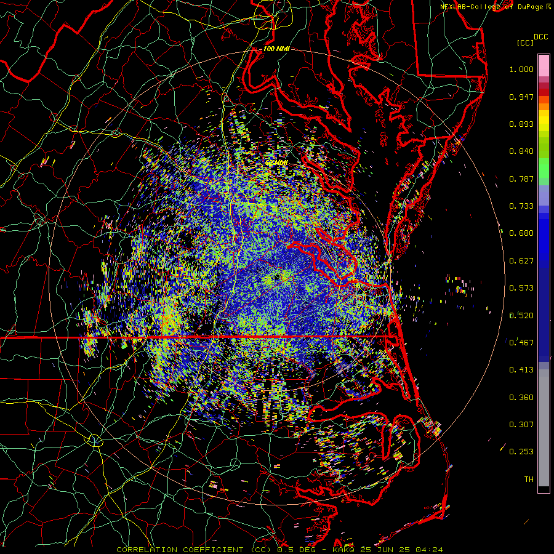Click the 100 NMI range ring label
554x554 pixels.
pyautogui.click(x=276, y=49)
